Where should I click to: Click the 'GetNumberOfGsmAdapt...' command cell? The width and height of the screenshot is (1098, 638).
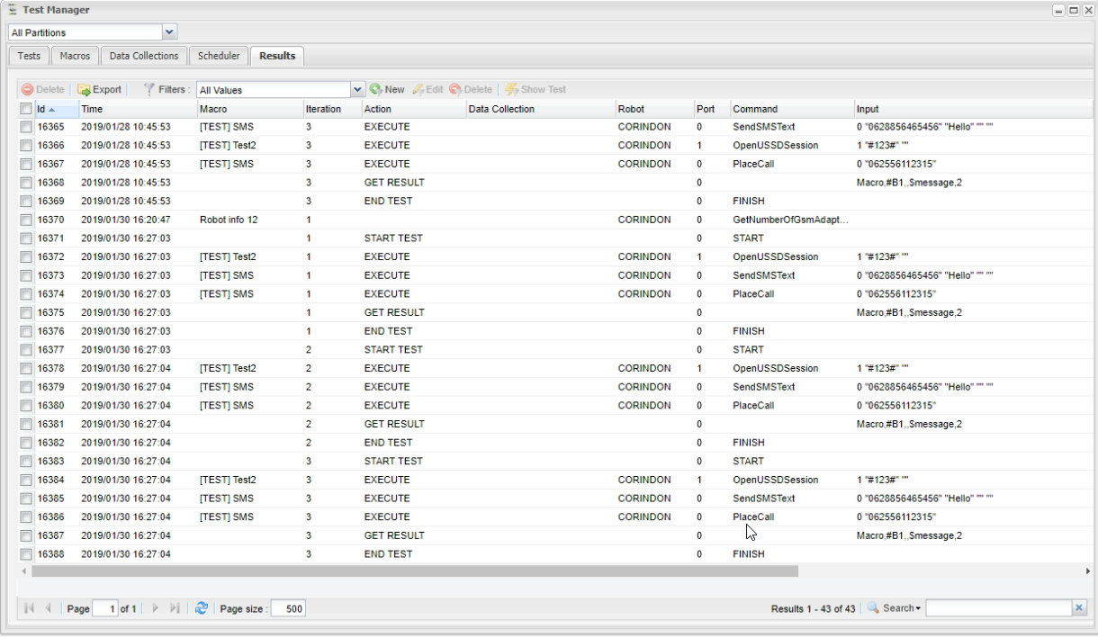click(x=791, y=220)
